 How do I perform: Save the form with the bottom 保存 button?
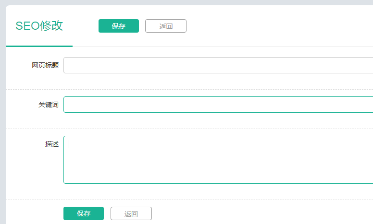[84, 213]
